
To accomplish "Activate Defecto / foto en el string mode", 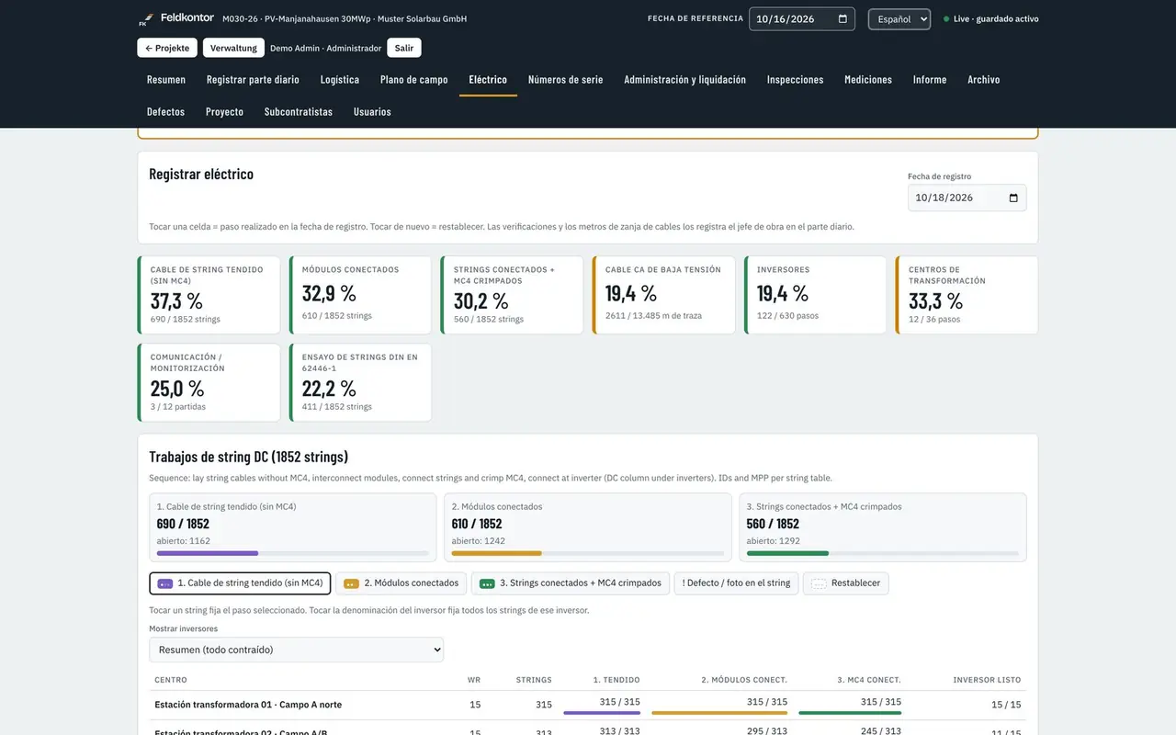I will coord(736,583).
